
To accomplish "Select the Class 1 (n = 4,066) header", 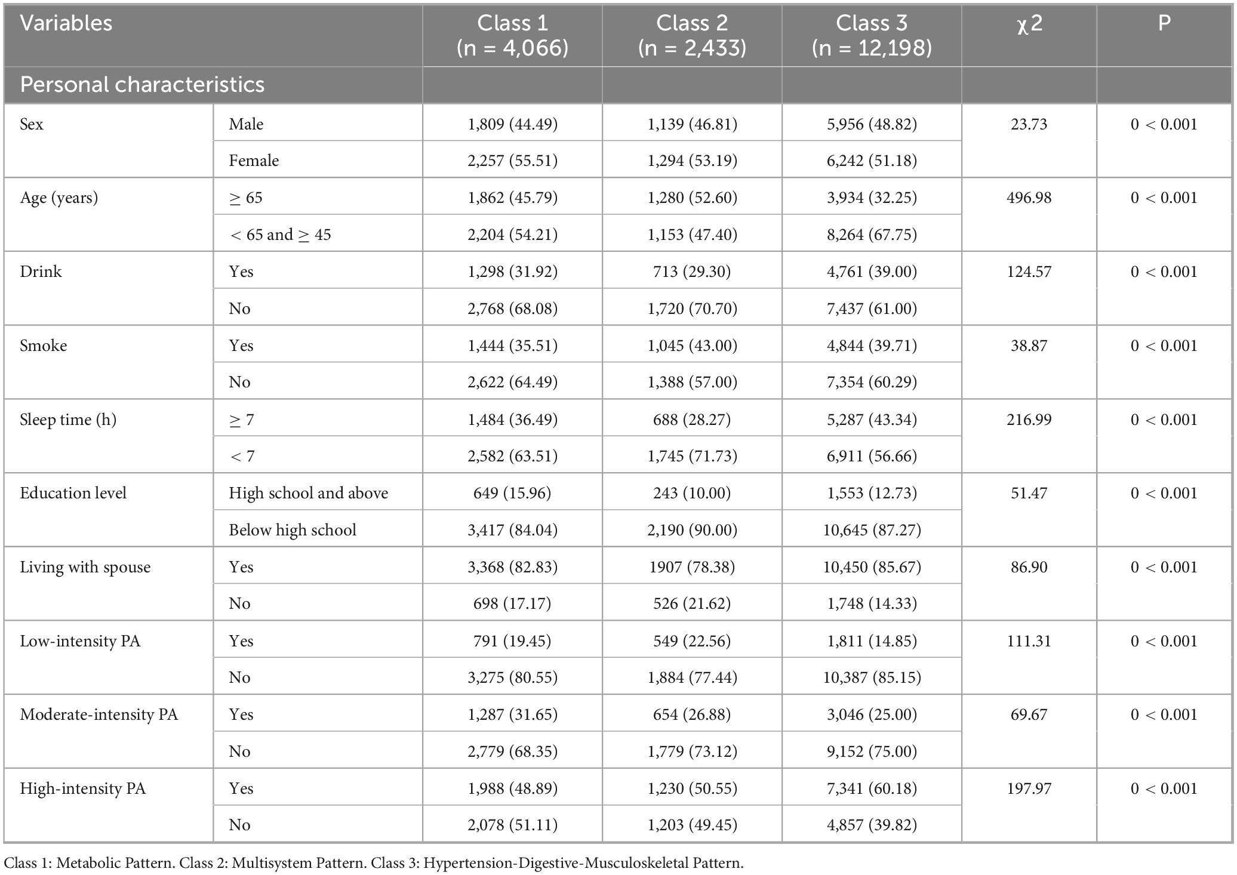I will tap(512, 35).
